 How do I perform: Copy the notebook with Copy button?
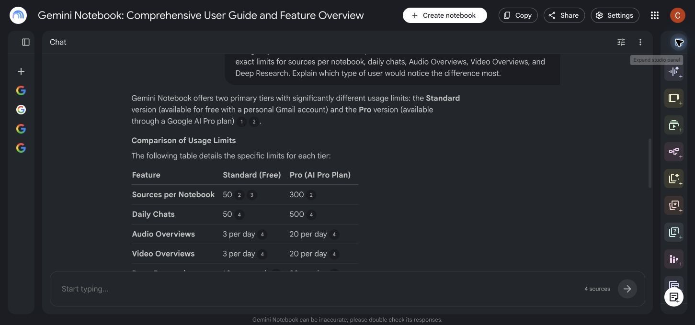tap(518, 15)
